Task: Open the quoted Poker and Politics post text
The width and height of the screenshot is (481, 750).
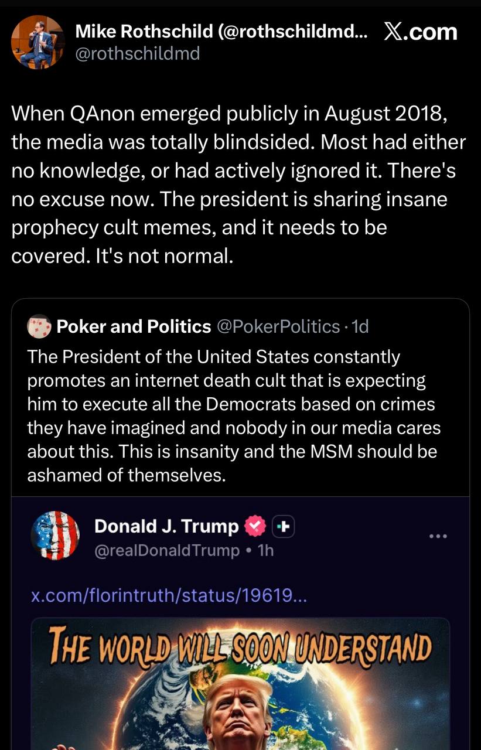Action: [234, 415]
